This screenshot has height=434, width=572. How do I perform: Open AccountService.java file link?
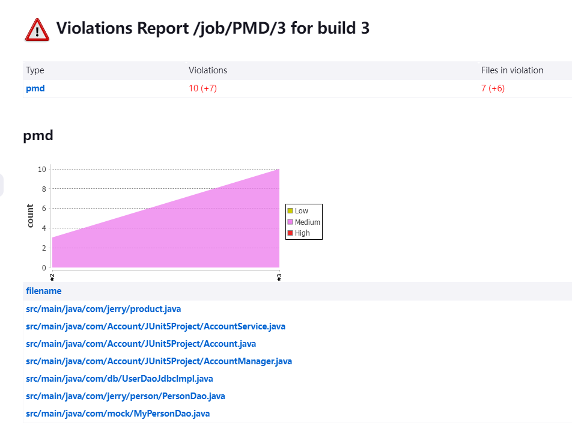pos(156,326)
